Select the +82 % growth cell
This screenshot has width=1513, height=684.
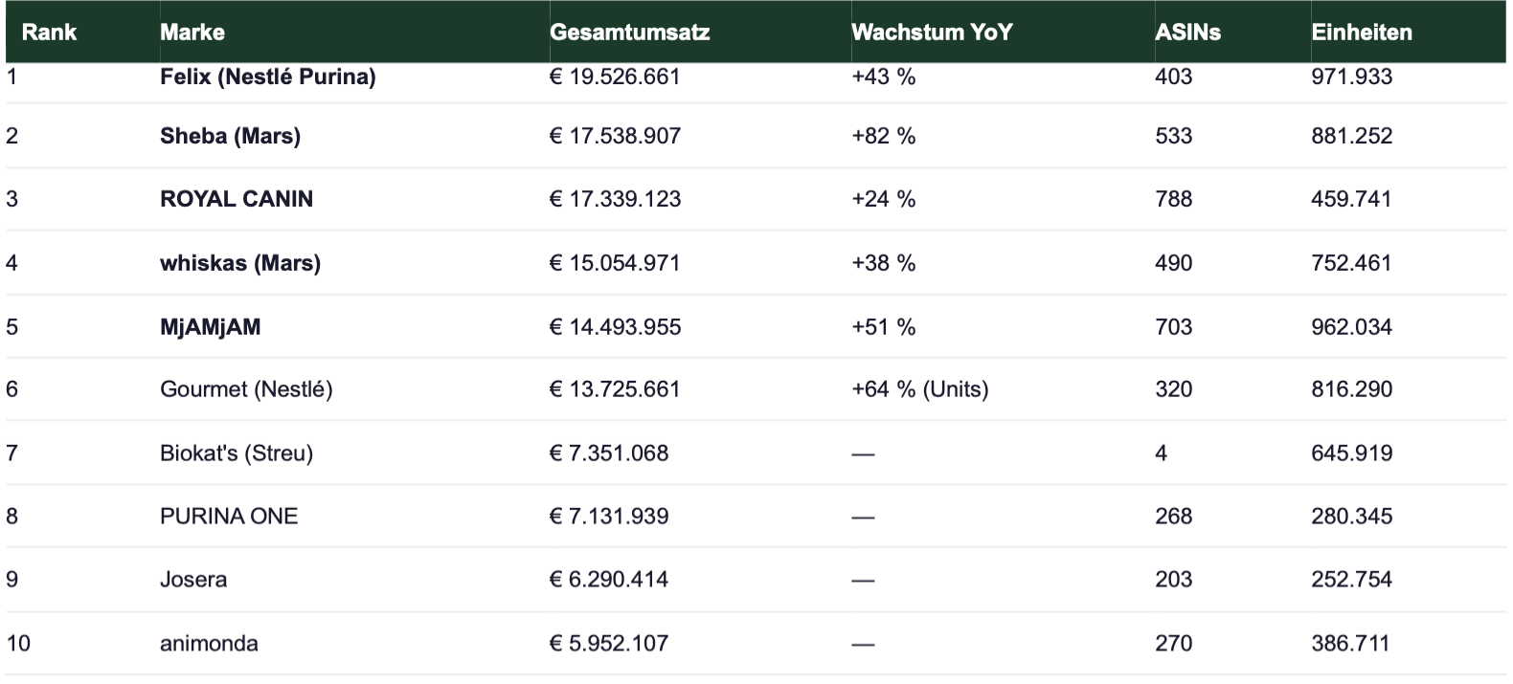pyautogui.click(x=883, y=136)
